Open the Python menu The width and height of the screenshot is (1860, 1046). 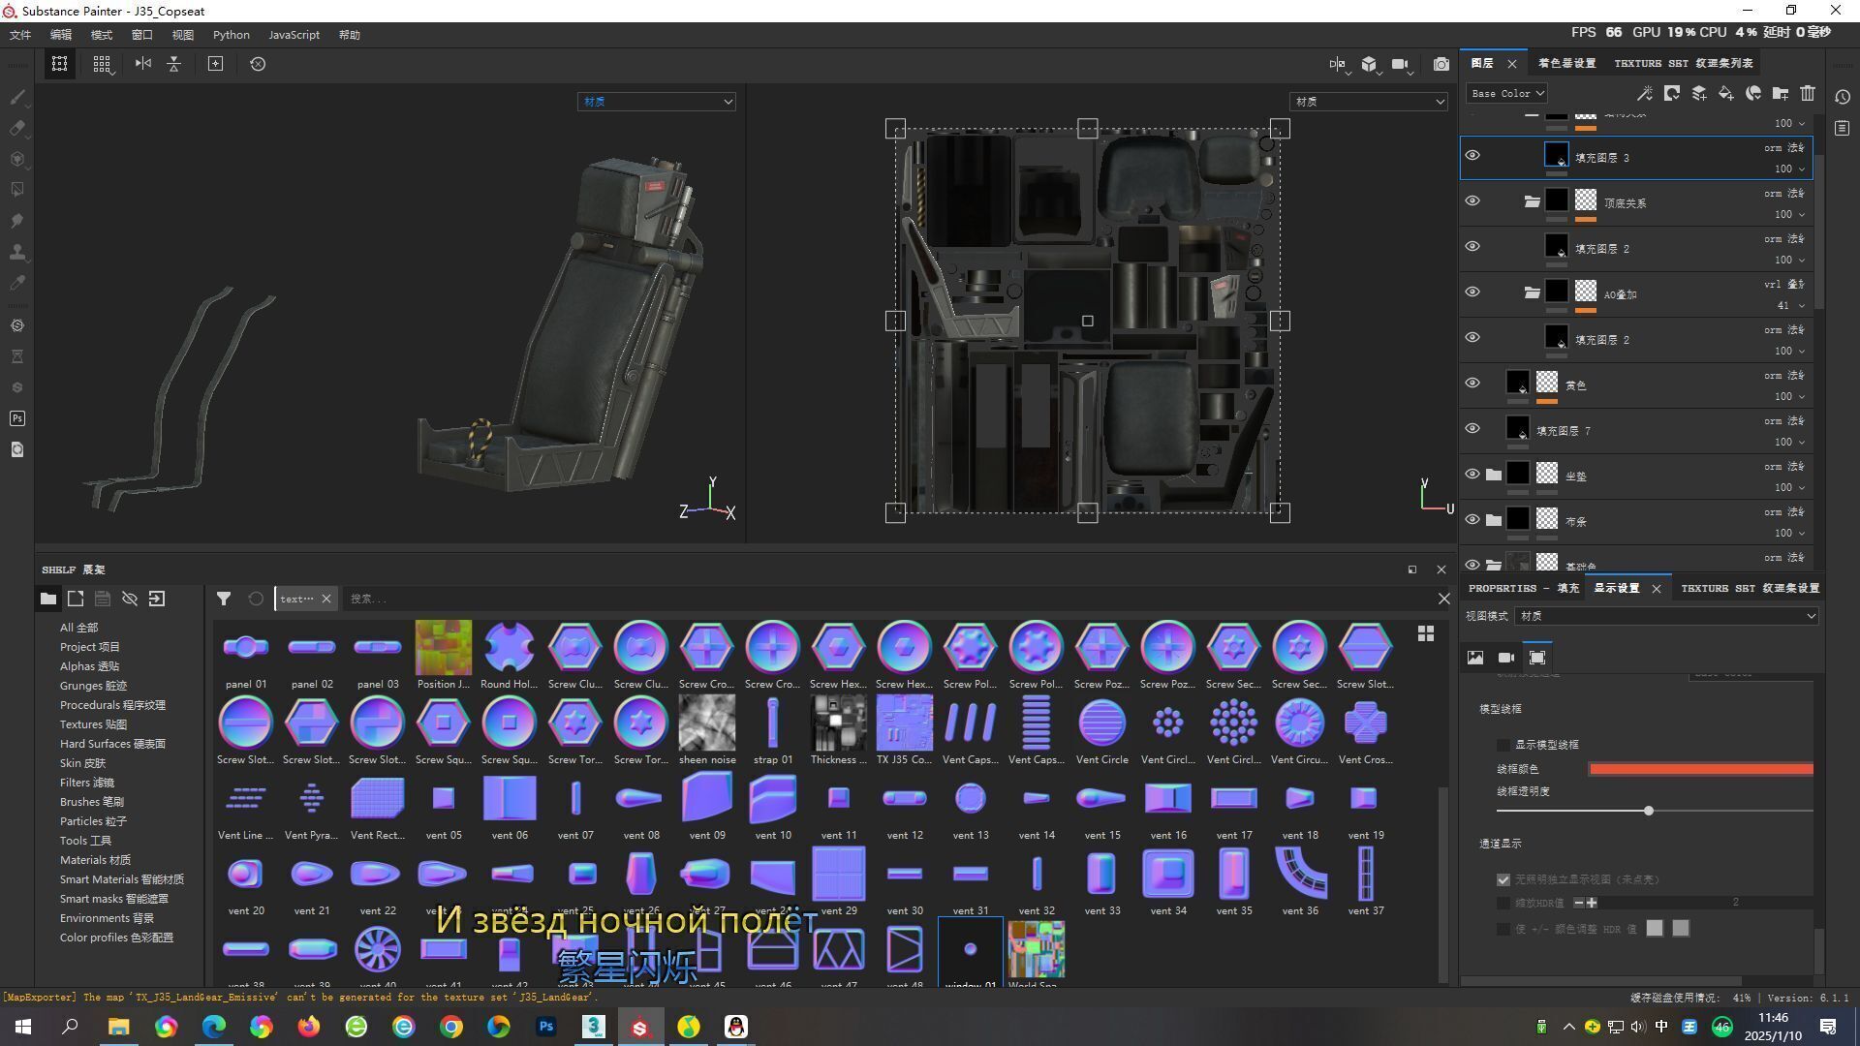[x=231, y=35]
